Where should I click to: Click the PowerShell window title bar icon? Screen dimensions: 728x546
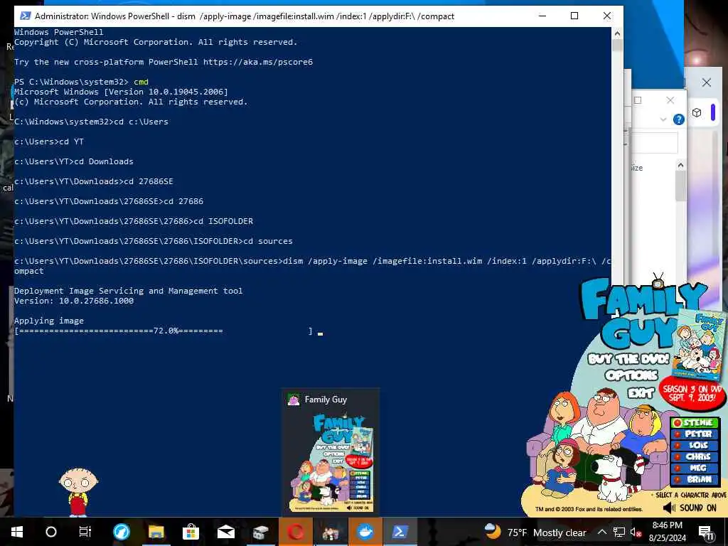[x=25, y=16]
